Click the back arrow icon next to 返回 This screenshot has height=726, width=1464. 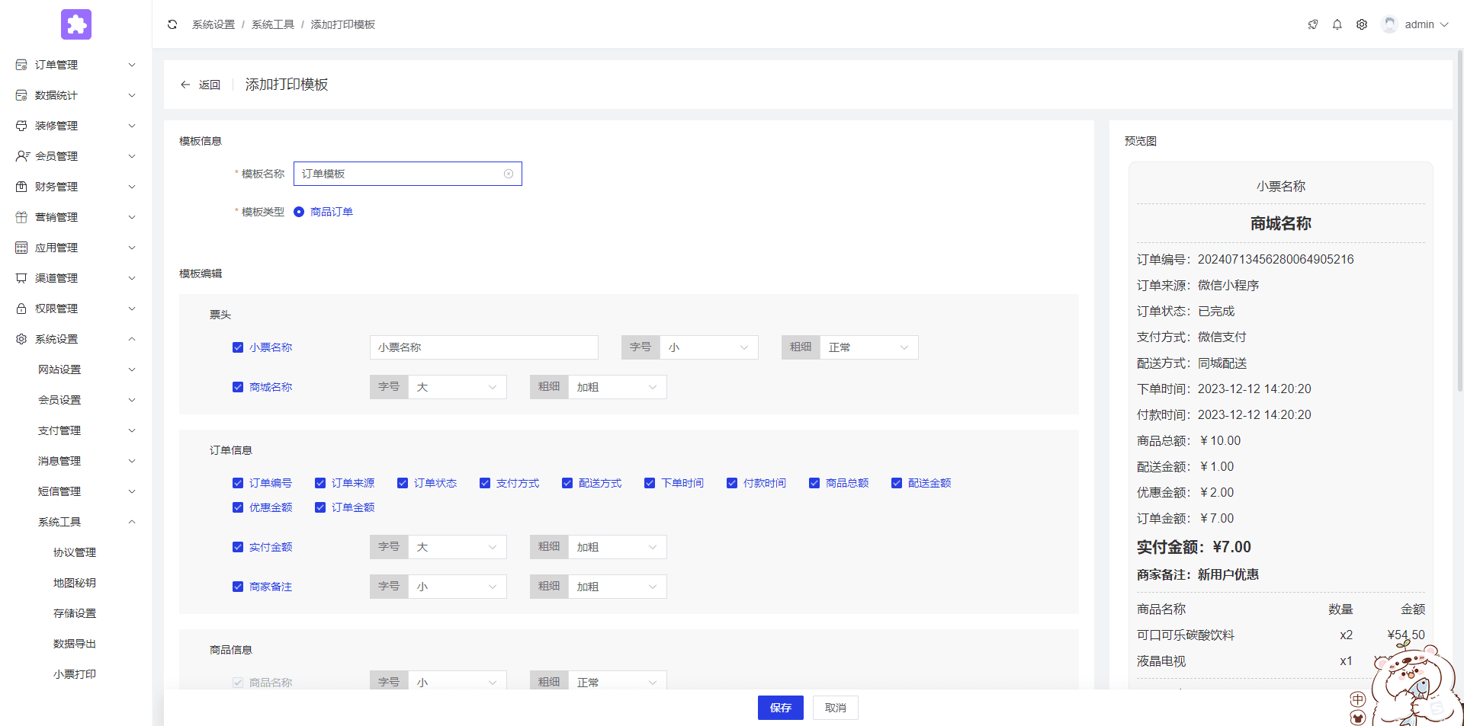click(x=185, y=85)
